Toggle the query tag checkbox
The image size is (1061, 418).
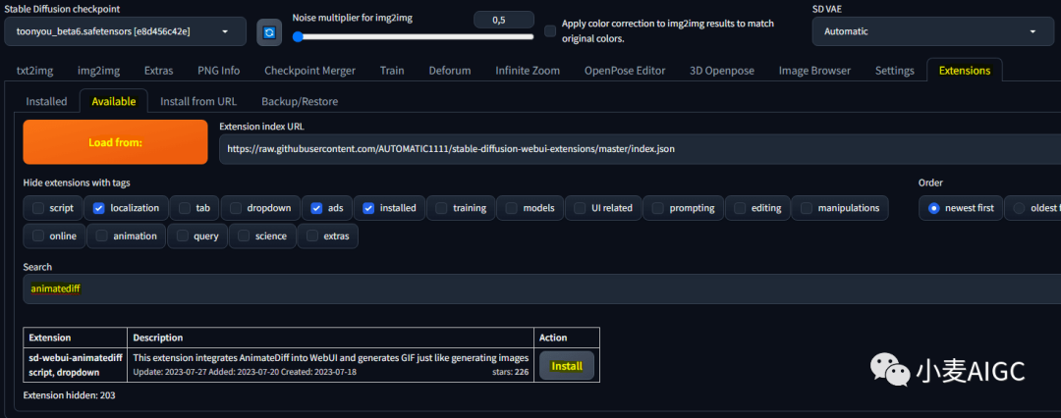182,236
